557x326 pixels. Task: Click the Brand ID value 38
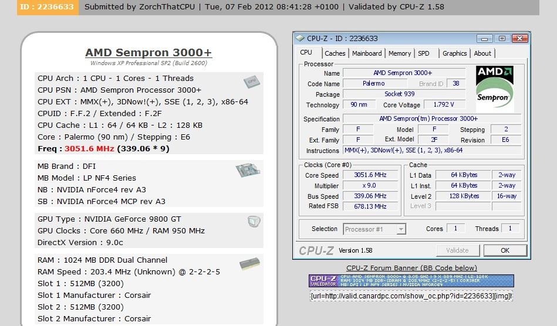click(456, 83)
